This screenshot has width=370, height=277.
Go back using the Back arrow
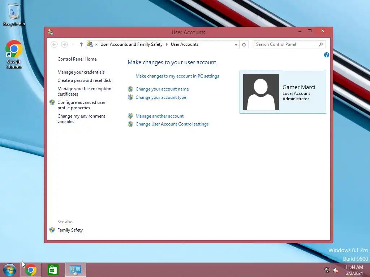click(x=54, y=44)
